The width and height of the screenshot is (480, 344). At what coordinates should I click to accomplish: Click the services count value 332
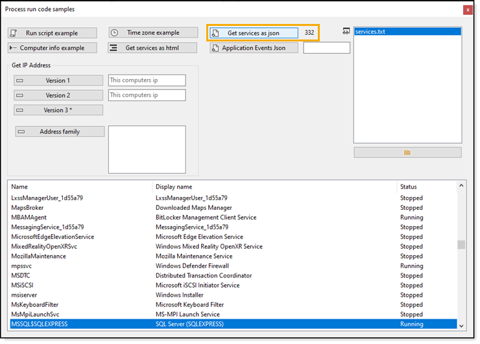(x=309, y=33)
